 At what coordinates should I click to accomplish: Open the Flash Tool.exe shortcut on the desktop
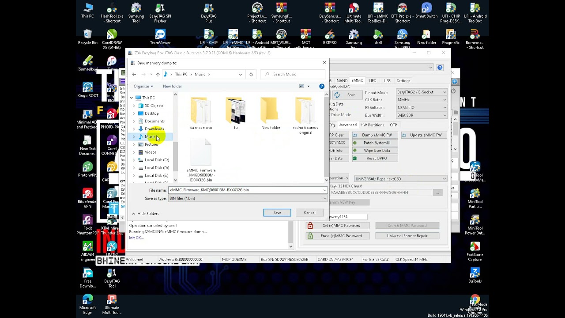point(112,13)
